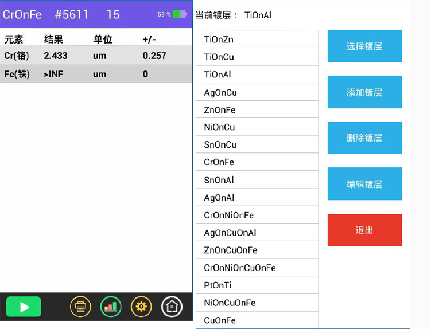Open settings via the gear icon
431x329 pixels.
click(x=141, y=307)
